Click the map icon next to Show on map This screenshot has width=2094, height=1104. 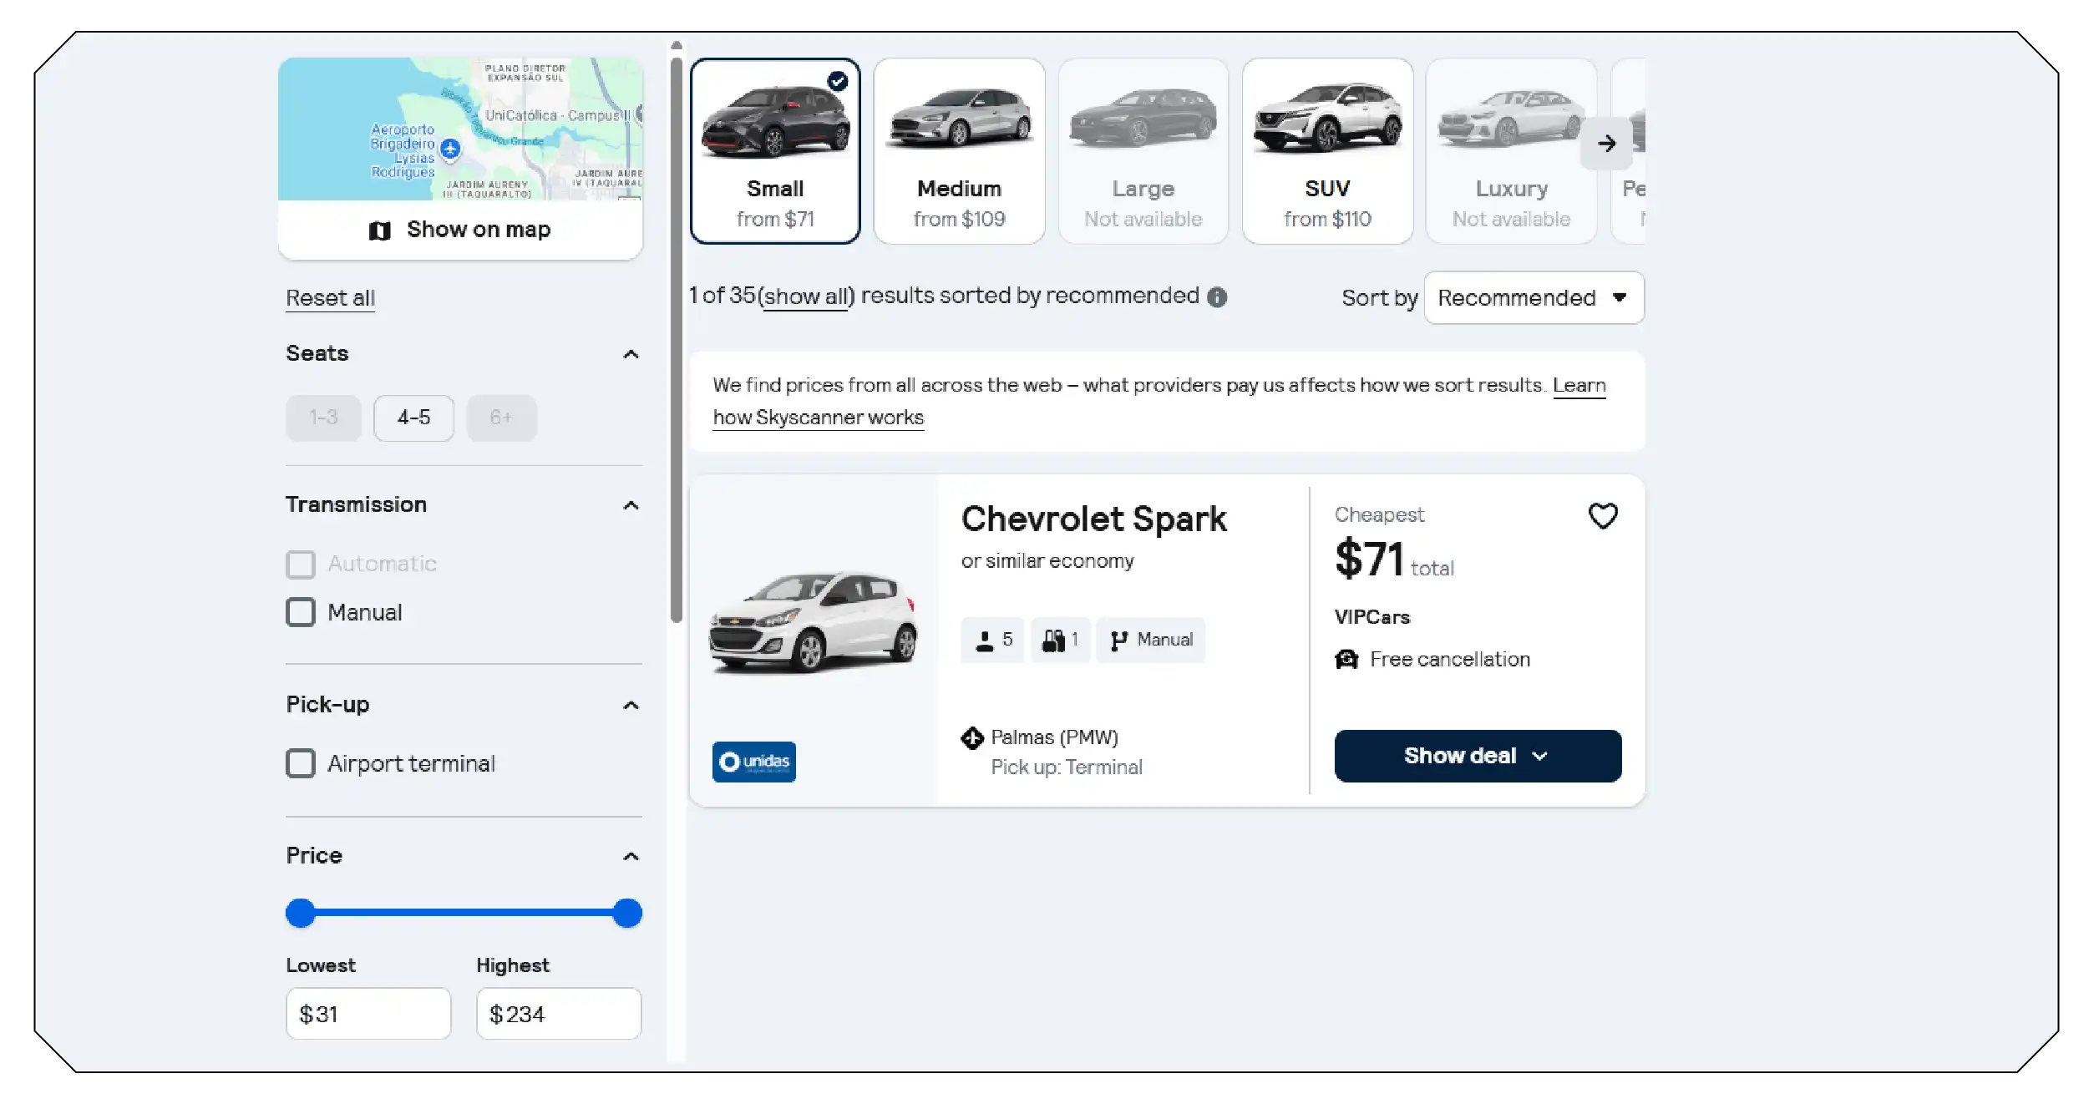pos(379,230)
